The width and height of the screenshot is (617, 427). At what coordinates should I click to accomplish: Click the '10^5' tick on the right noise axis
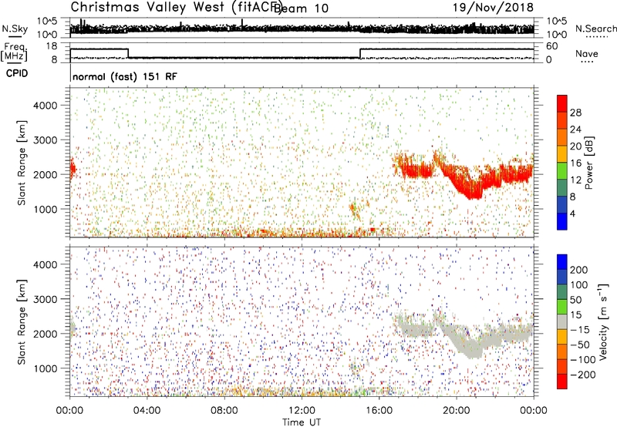click(557, 22)
